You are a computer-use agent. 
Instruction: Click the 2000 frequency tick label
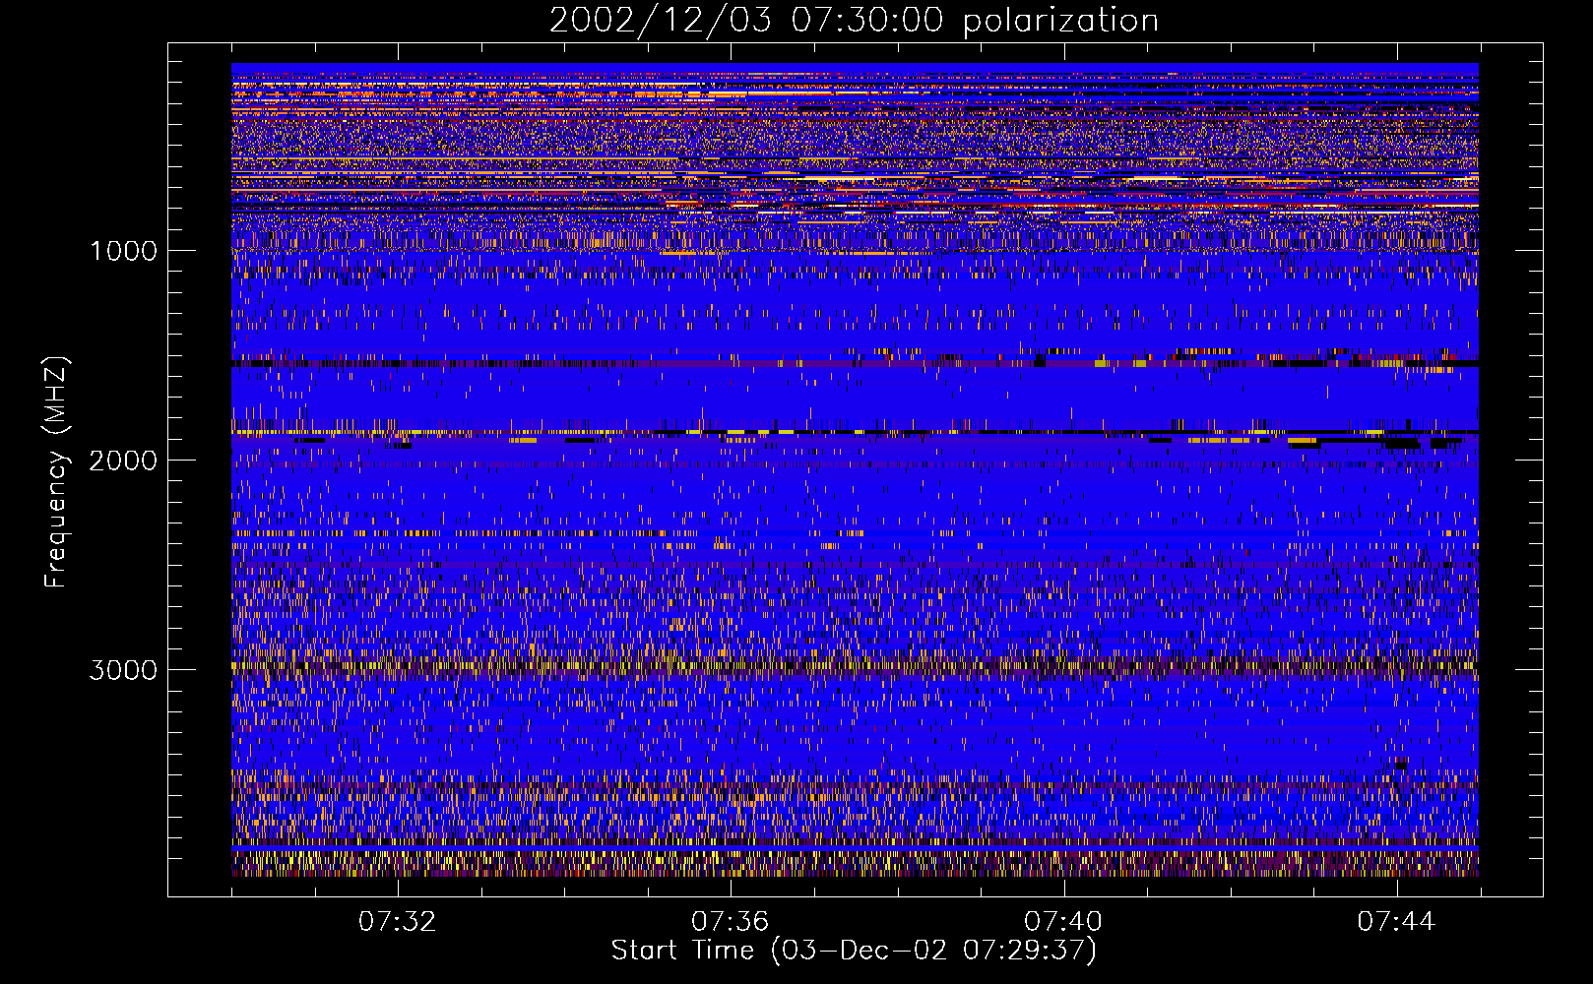point(123,461)
